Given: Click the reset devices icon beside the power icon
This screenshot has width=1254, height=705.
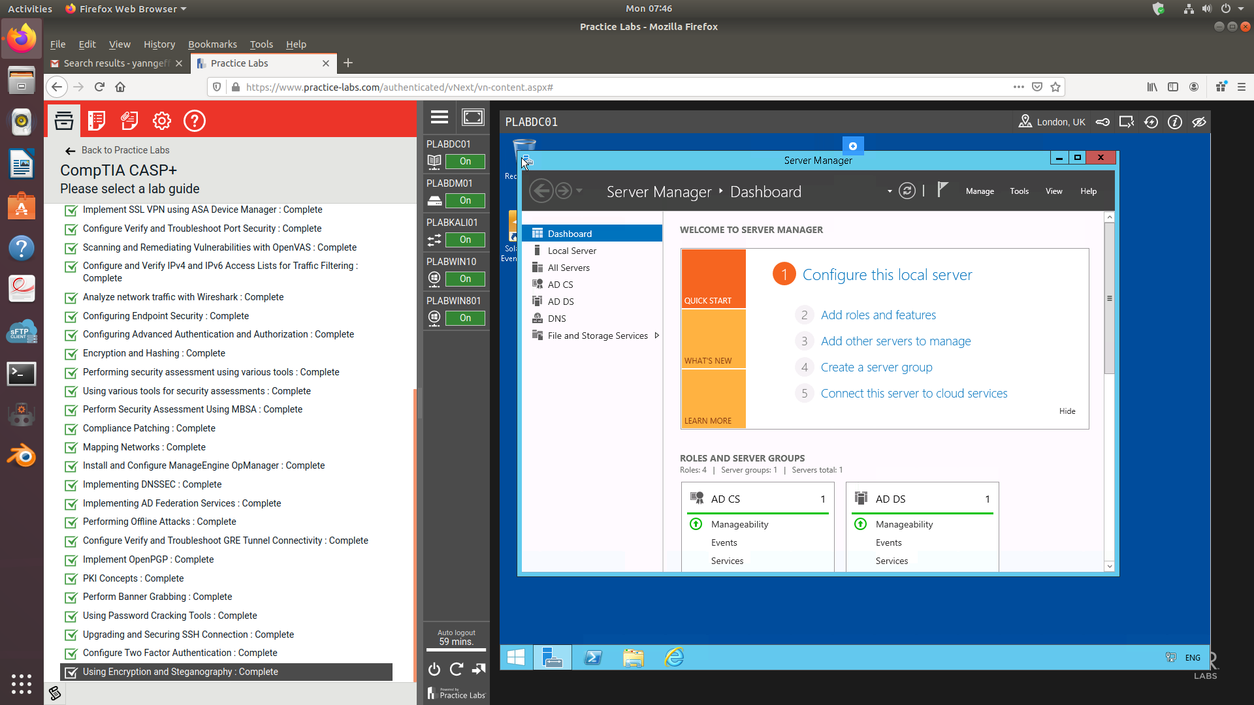Looking at the screenshot, I should click(457, 669).
